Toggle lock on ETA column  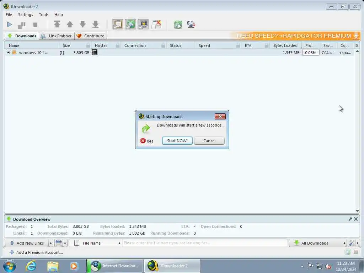tap(267, 45)
